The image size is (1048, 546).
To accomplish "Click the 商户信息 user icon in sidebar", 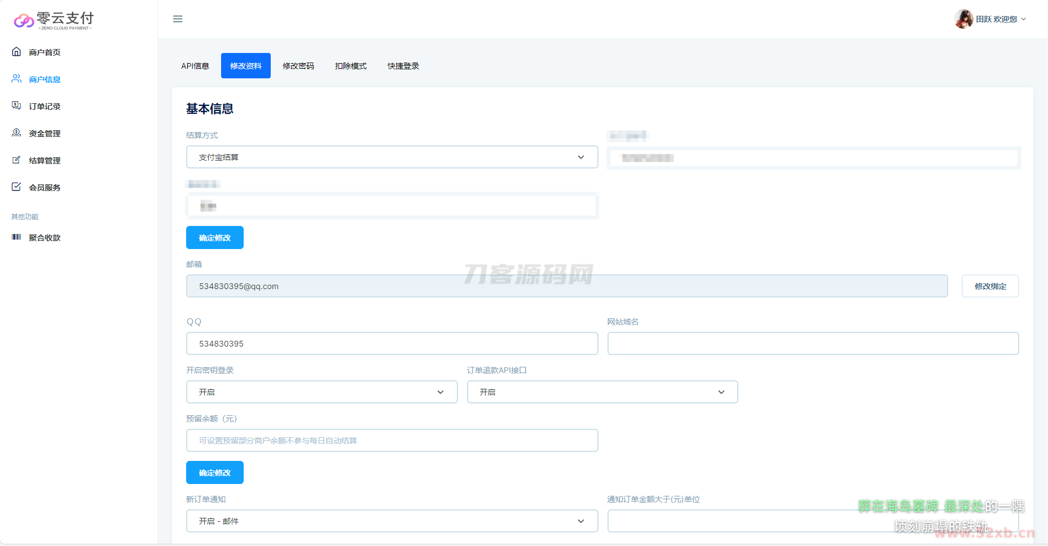I will (x=16, y=79).
